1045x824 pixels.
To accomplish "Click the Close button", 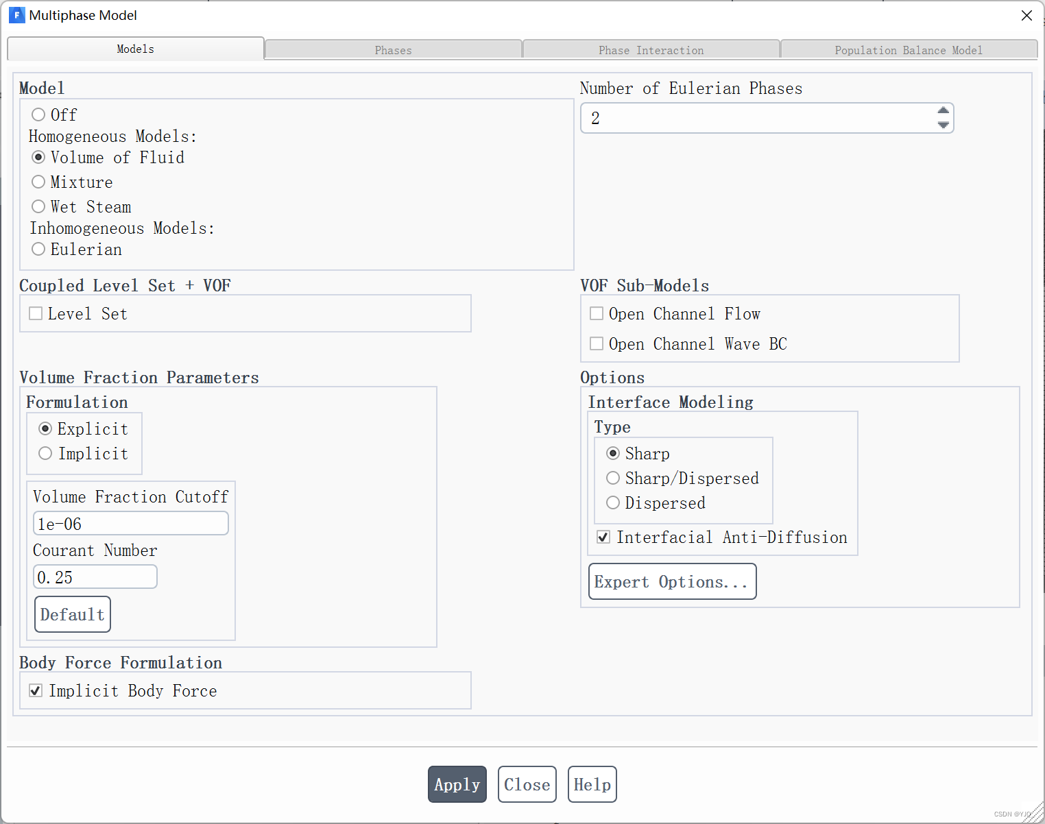I will point(527,784).
